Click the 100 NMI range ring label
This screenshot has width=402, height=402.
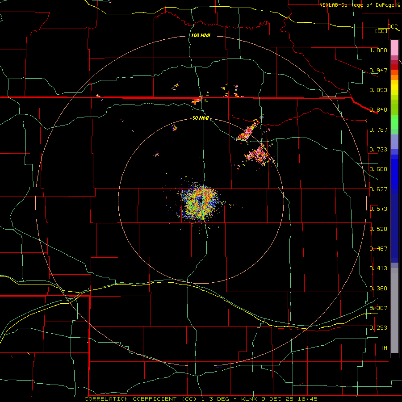click(201, 35)
